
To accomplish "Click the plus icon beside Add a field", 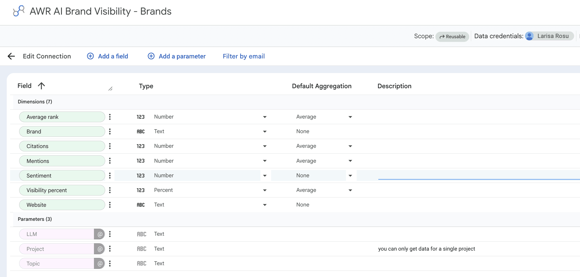I will [90, 56].
